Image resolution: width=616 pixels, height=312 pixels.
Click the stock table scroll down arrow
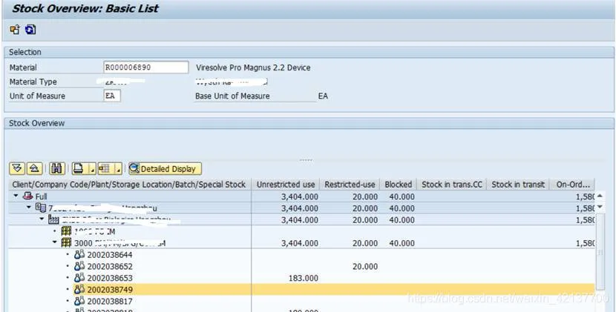pos(600,207)
